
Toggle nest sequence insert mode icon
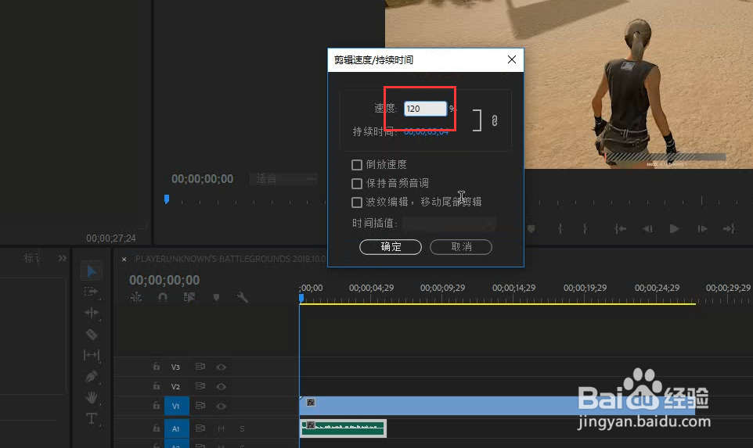coord(136,297)
